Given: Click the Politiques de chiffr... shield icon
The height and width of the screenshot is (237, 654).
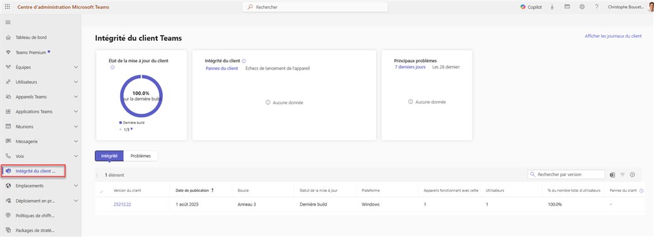Looking at the screenshot, I should (x=8, y=216).
